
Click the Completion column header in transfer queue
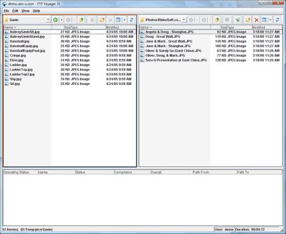pyautogui.click(x=132, y=172)
